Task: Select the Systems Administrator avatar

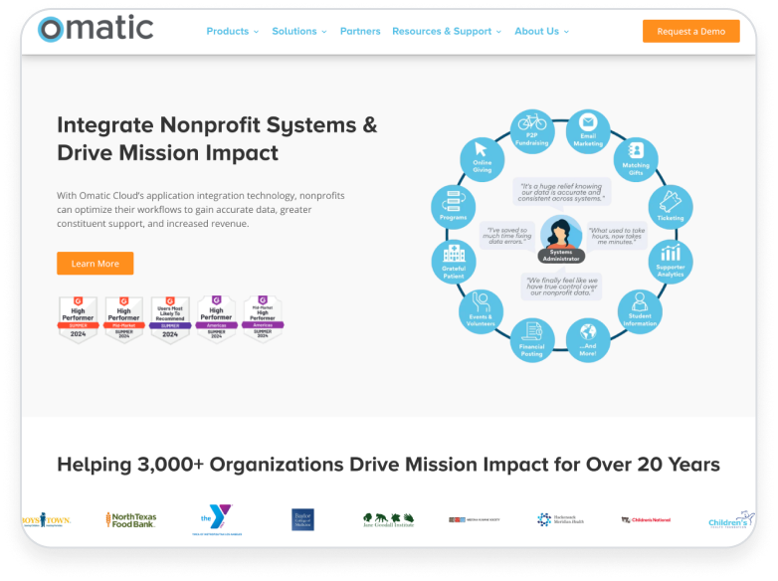Action: [x=561, y=239]
